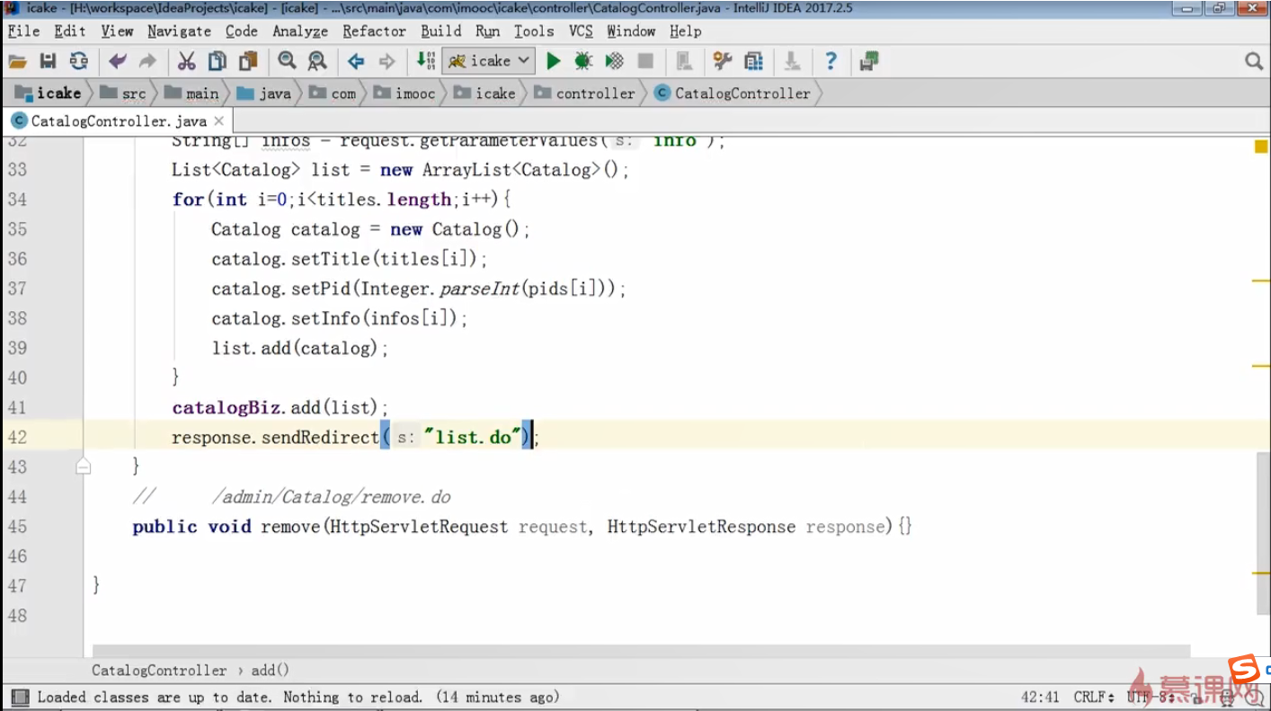Click the Run with Coverage icon
Viewport: 1271px width, 711px height.
click(615, 61)
